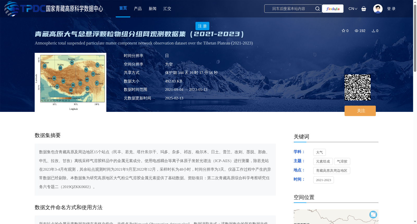Click the 注册 register button
The image size is (417, 224).
(202, 26)
